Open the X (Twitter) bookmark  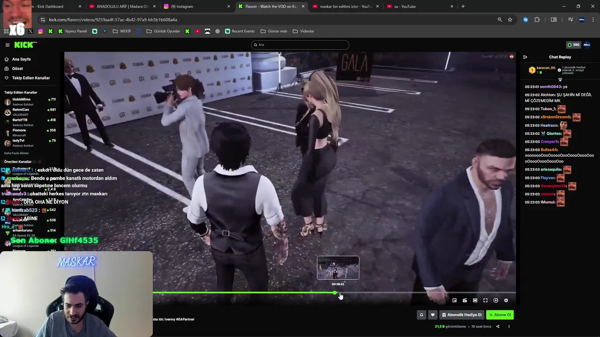30,31
